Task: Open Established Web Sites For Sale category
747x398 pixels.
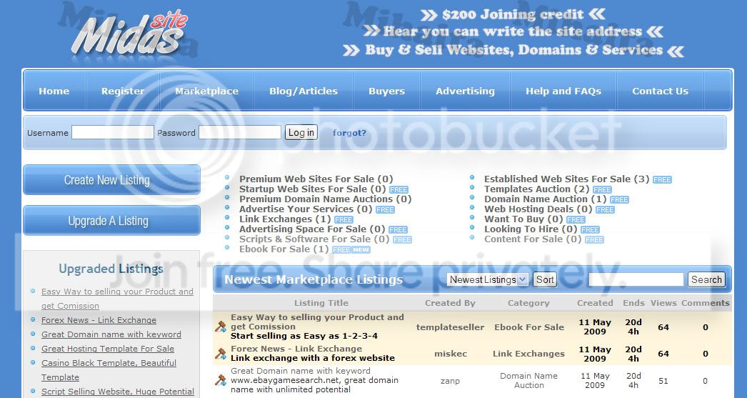Action: tap(567, 179)
